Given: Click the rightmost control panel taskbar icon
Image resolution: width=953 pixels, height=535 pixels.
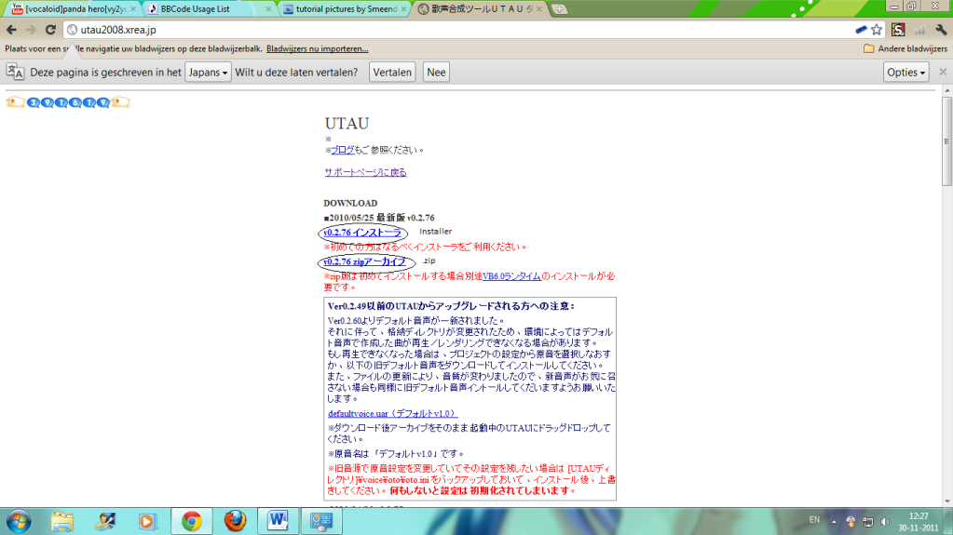Looking at the screenshot, I should coord(321,522).
